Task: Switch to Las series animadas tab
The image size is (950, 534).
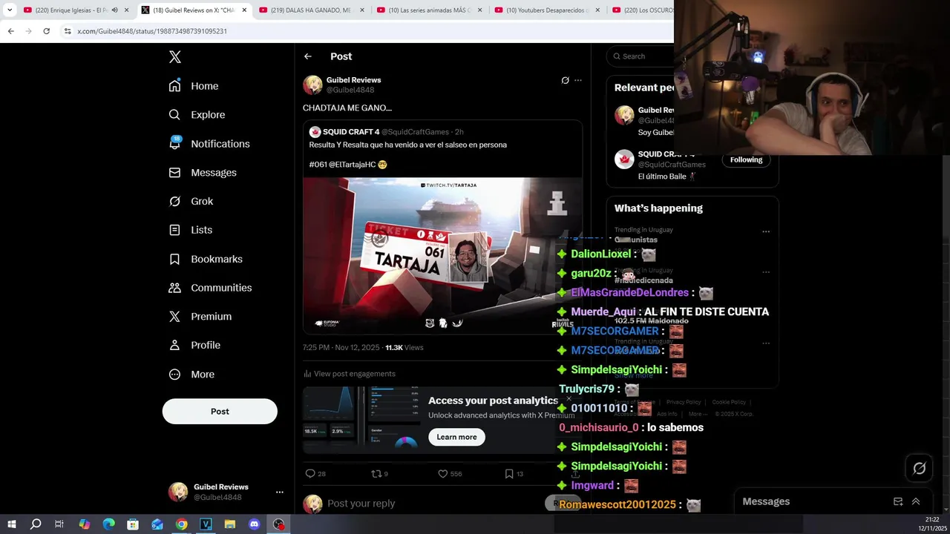Action: (x=429, y=10)
